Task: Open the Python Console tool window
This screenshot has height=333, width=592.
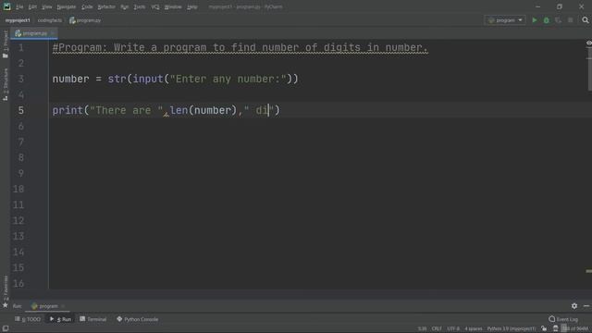Action: [x=138, y=319]
